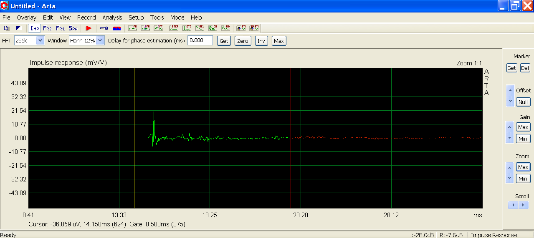Click the Zoom up/down stepper
534x238 pixels.
[x=509, y=172]
